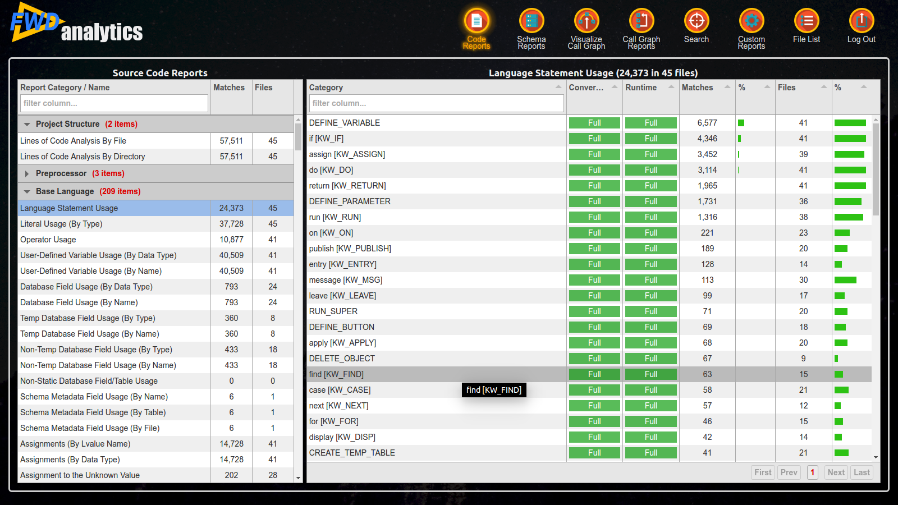This screenshot has width=898, height=505.
Task: Open the Custom Reports icon
Action: point(752,21)
